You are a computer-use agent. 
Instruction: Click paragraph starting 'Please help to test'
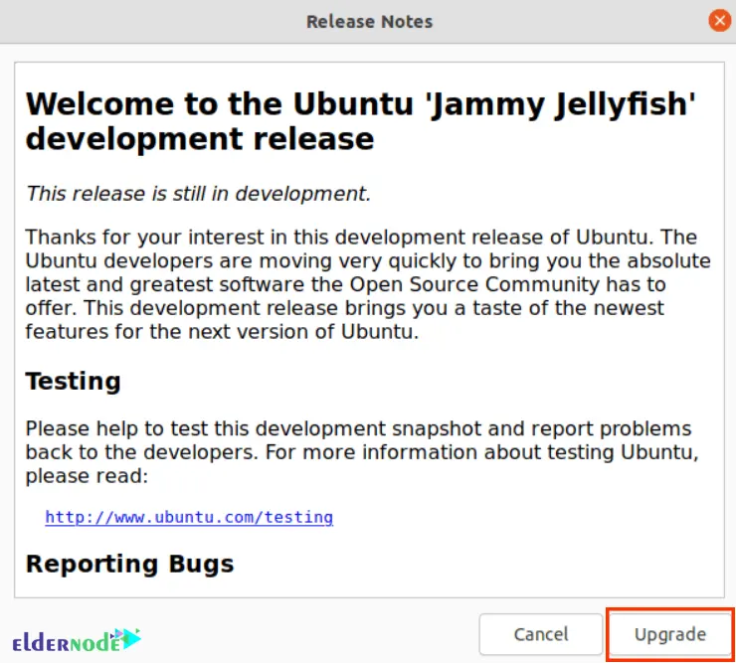[362, 452]
